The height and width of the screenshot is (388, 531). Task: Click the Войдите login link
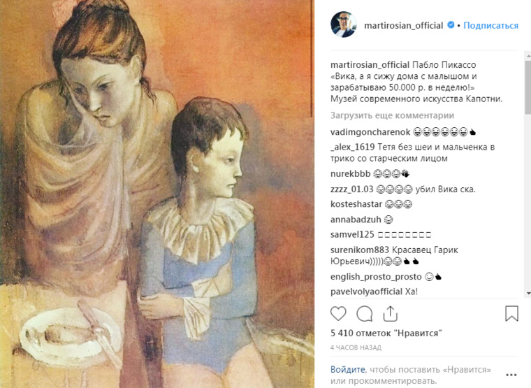tap(347, 369)
